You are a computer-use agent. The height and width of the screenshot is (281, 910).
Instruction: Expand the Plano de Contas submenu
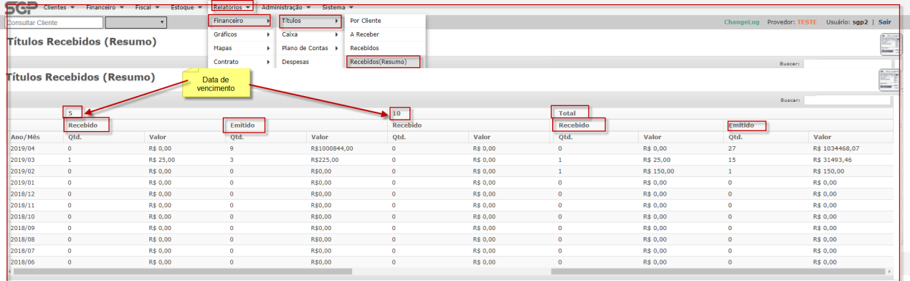click(x=309, y=48)
